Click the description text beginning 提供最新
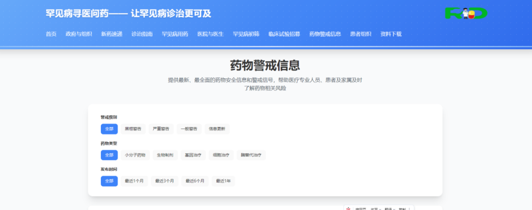 pyautogui.click(x=265, y=85)
